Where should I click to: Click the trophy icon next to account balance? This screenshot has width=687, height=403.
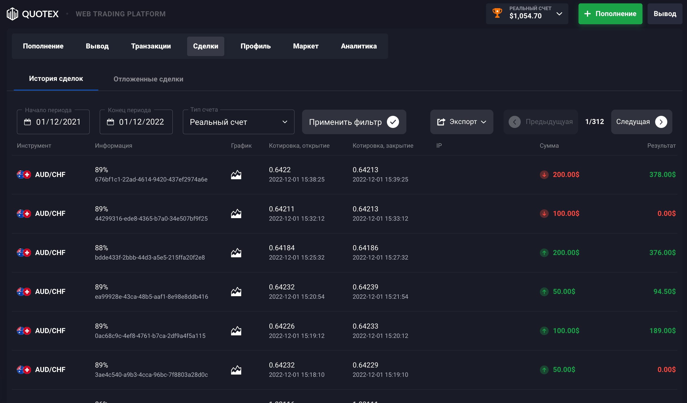pyautogui.click(x=497, y=13)
